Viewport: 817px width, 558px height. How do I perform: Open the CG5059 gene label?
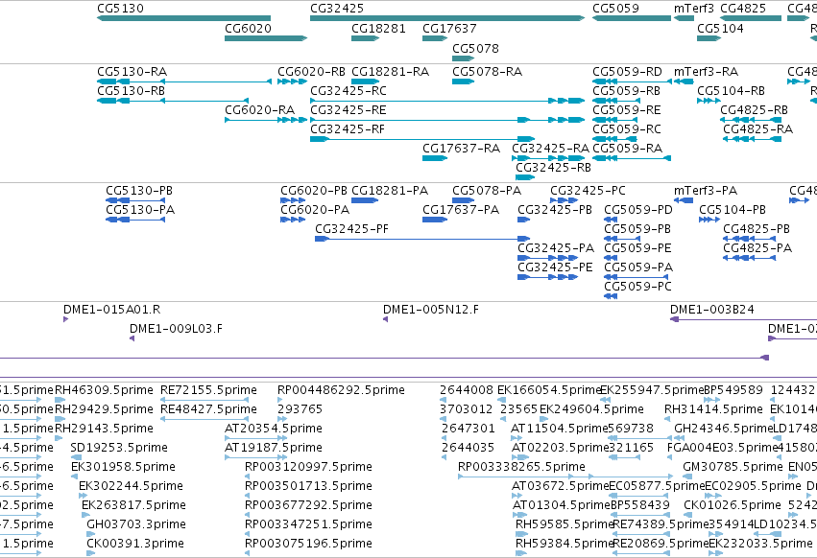click(616, 9)
